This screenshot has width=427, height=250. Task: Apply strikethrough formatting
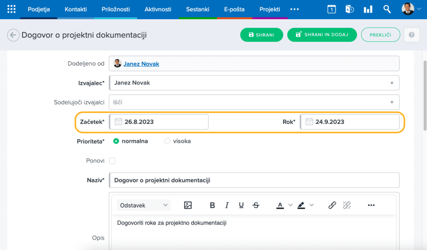click(x=256, y=205)
